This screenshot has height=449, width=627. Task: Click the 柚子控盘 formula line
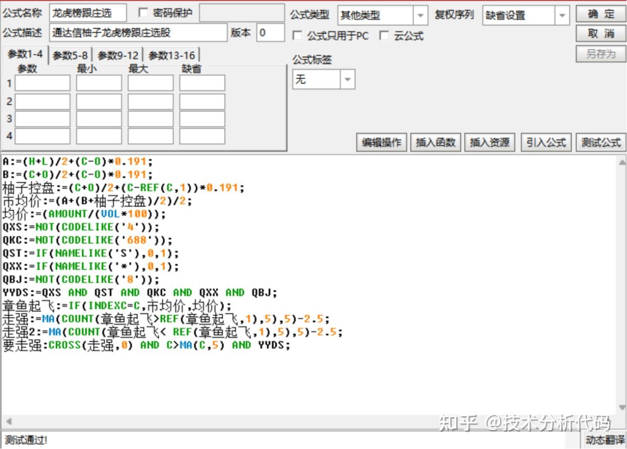point(123,188)
